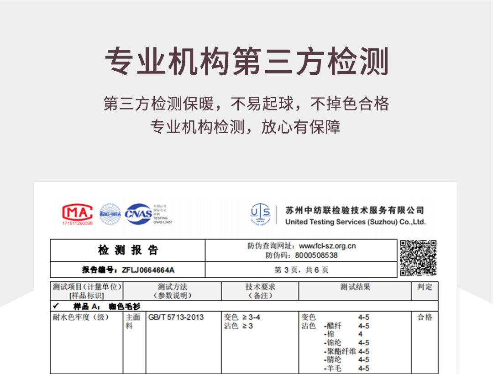Click the 检测报告 title cell

click(x=128, y=250)
